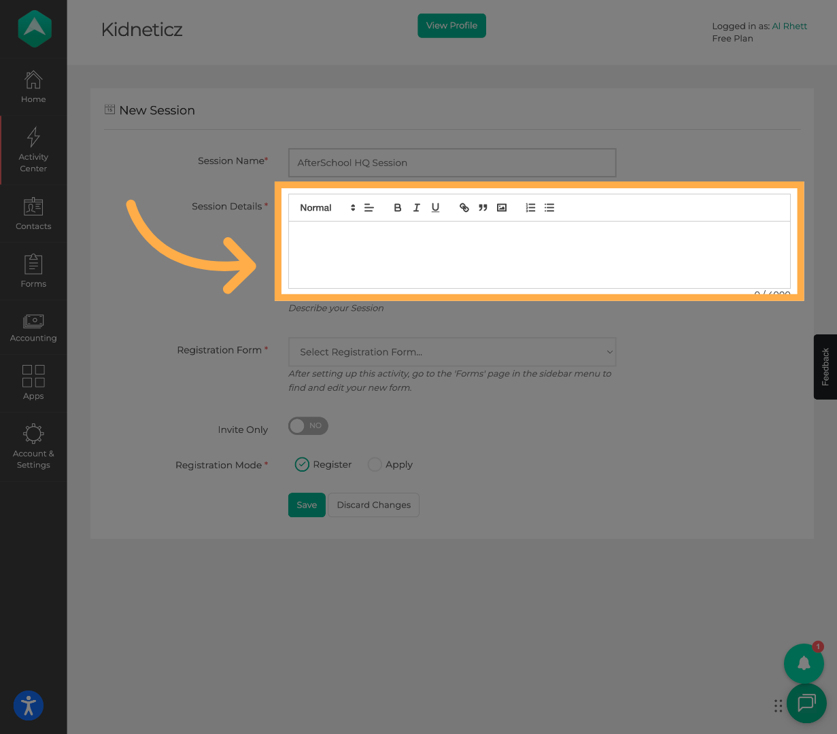
Task: Click the Session Name input field
Action: (x=452, y=163)
